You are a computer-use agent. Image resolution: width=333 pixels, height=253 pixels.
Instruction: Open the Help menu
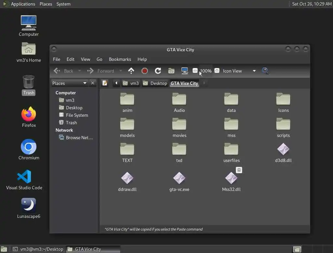point(142,59)
